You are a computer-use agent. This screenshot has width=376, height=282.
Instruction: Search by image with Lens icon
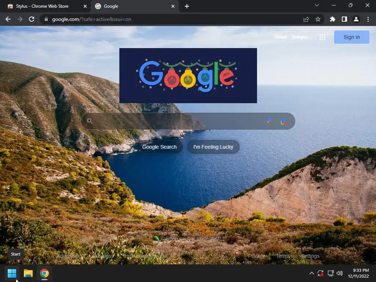(x=285, y=121)
